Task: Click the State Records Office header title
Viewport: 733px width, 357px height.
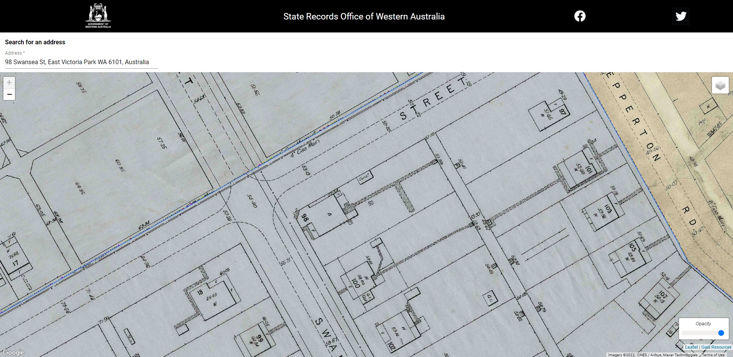Action: point(364,16)
